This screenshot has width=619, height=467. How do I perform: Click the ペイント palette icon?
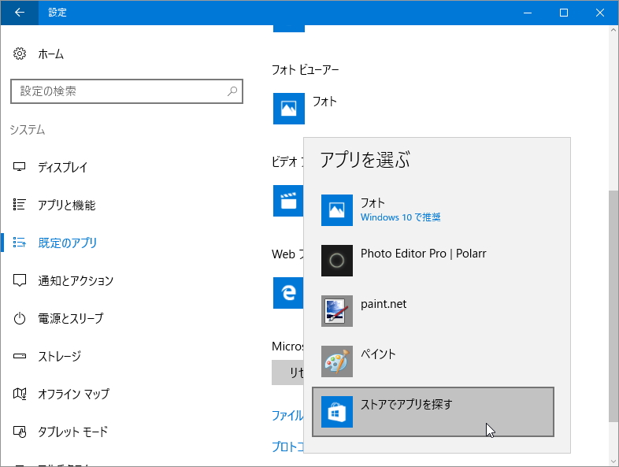[x=337, y=361]
